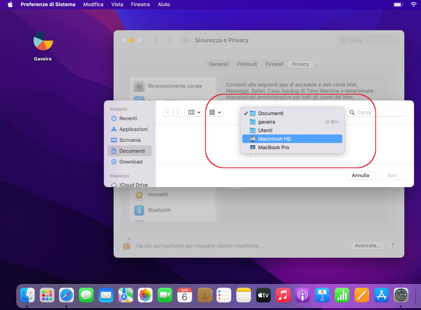Viewport: 421px width, 310px height.
Task: Open Numbers app in the Dock
Action: [342, 295]
